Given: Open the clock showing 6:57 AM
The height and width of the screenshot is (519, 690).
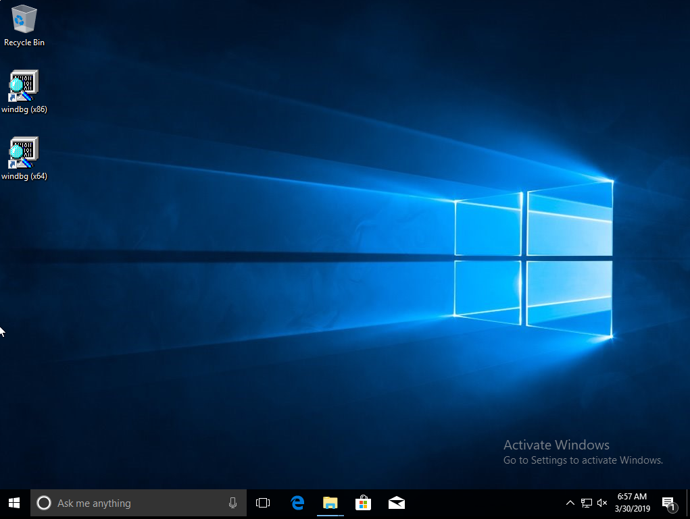Looking at the screenshot, I should (x=633, y=503).
